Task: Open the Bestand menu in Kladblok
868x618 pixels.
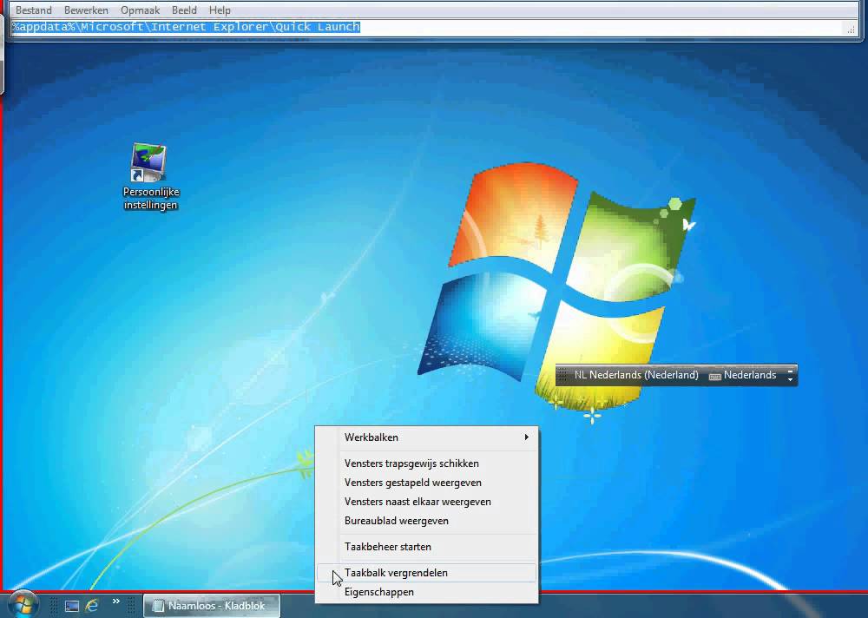Action: pos(34,10)
